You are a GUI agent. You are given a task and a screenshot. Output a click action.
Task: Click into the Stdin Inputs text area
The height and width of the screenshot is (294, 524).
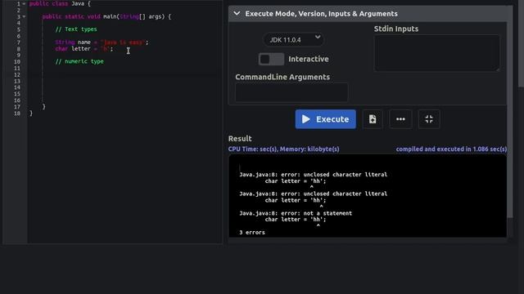[x=436, y=53]
